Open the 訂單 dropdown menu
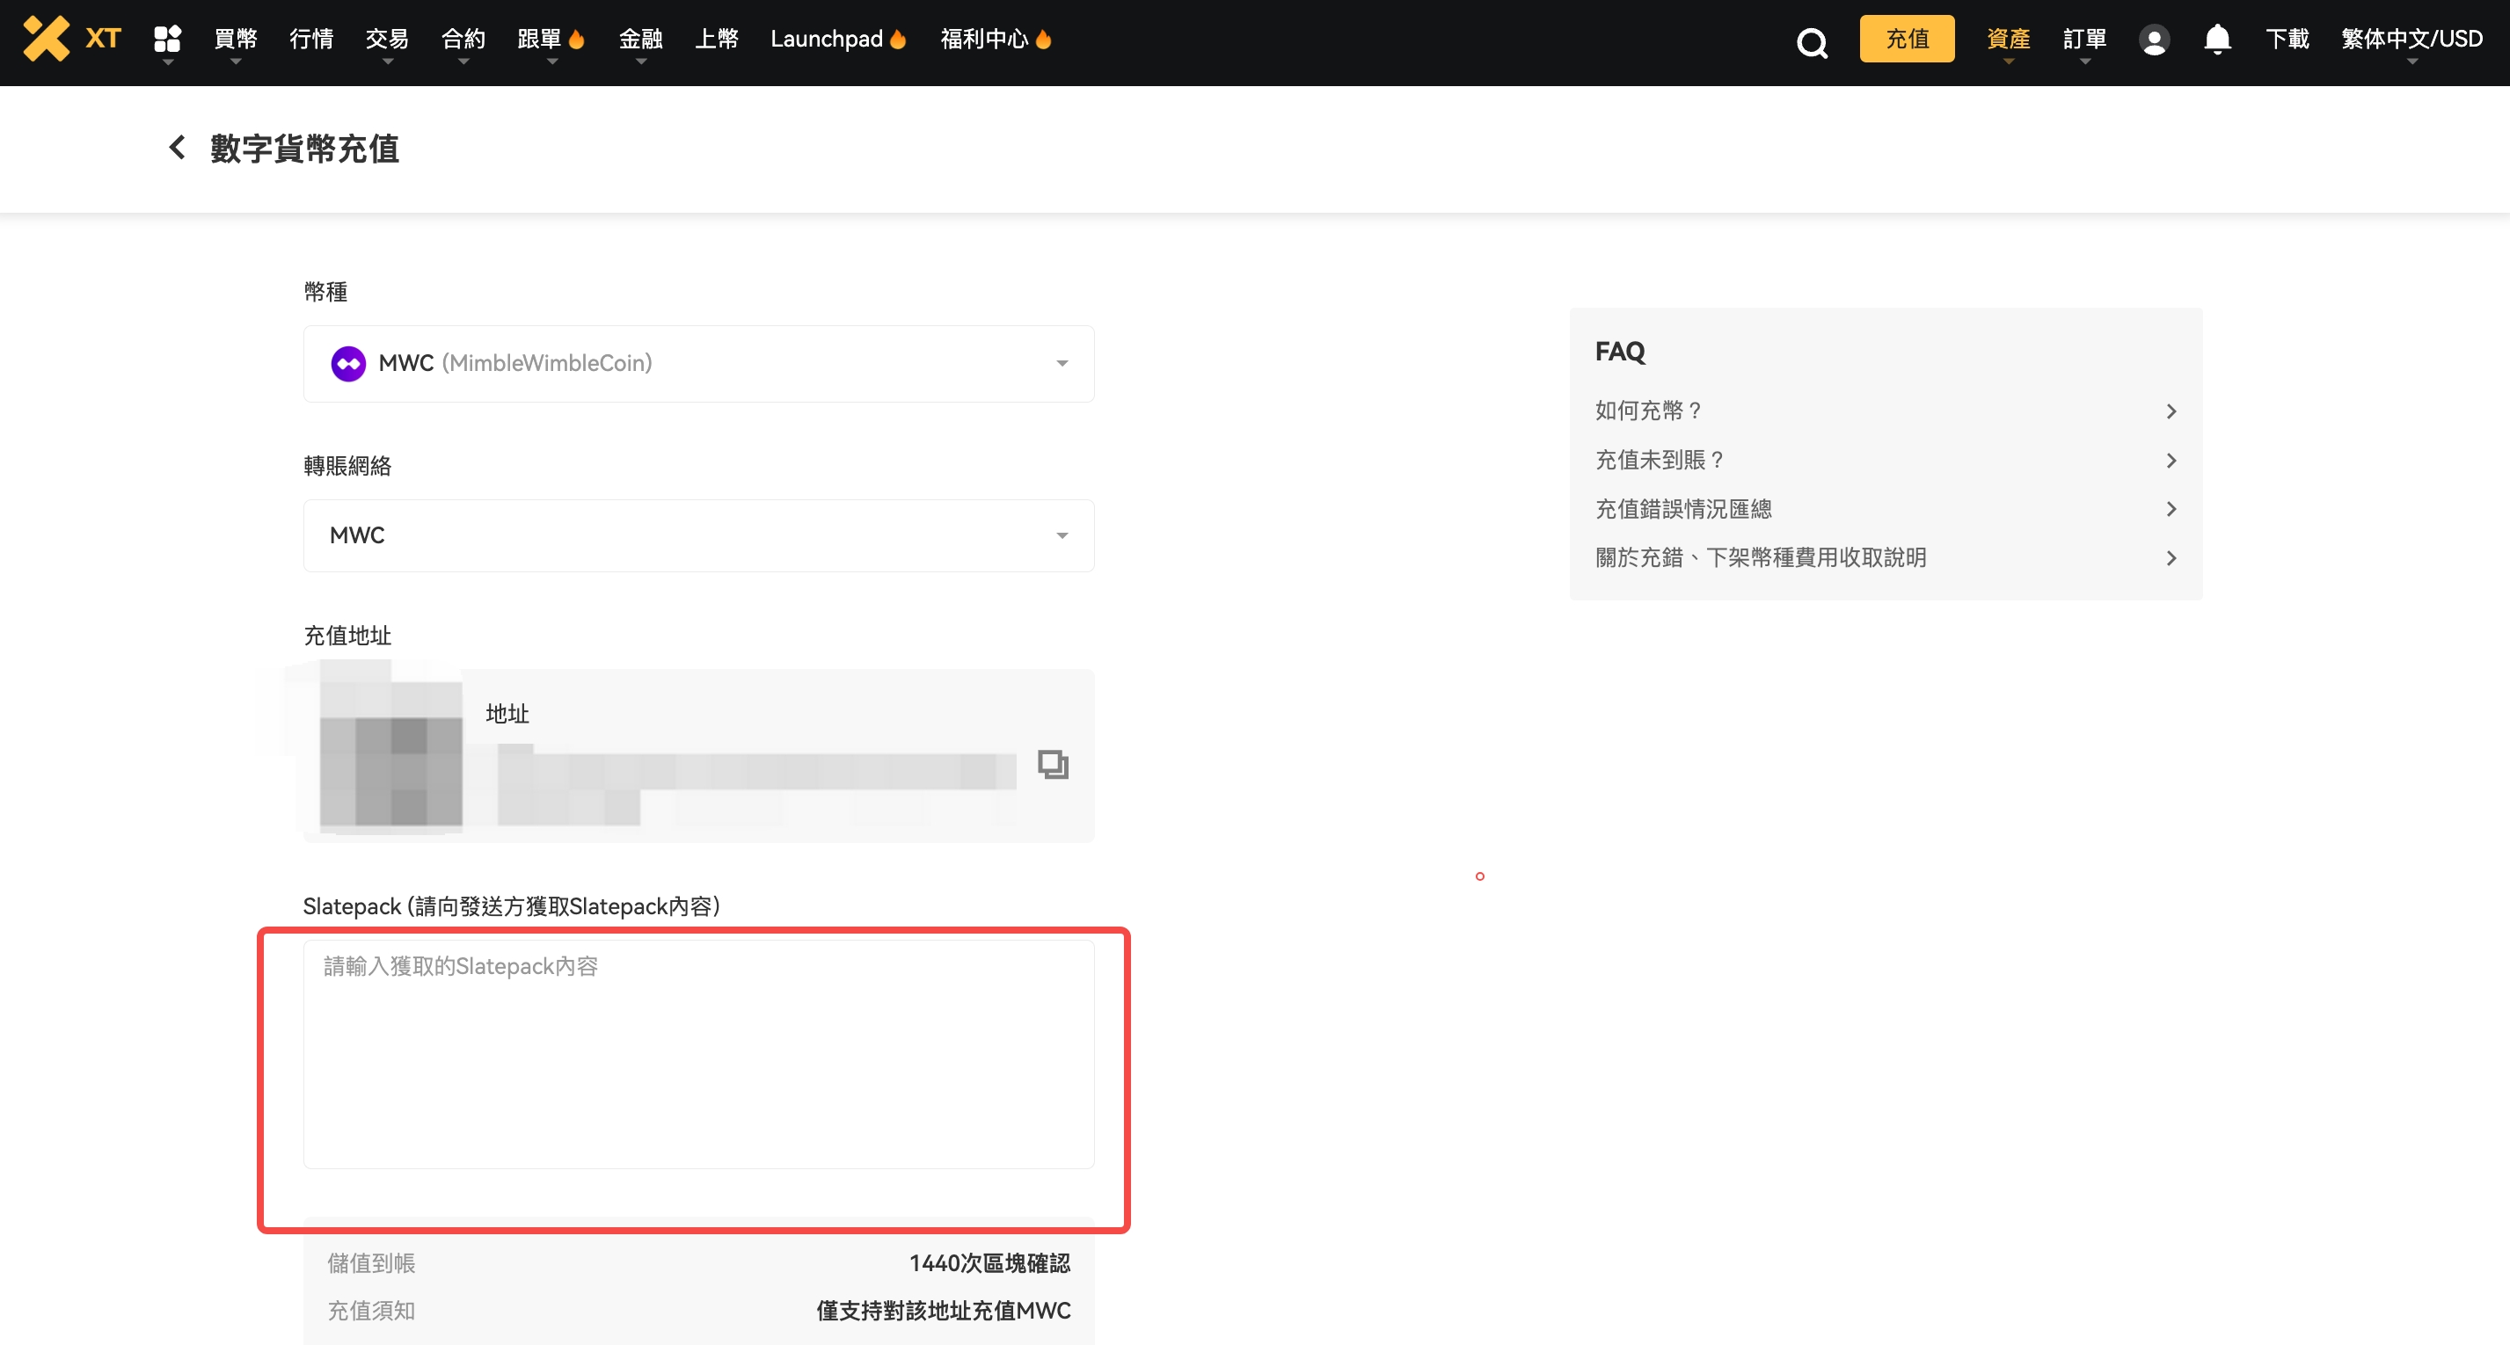 click(x=2084, y=39)
